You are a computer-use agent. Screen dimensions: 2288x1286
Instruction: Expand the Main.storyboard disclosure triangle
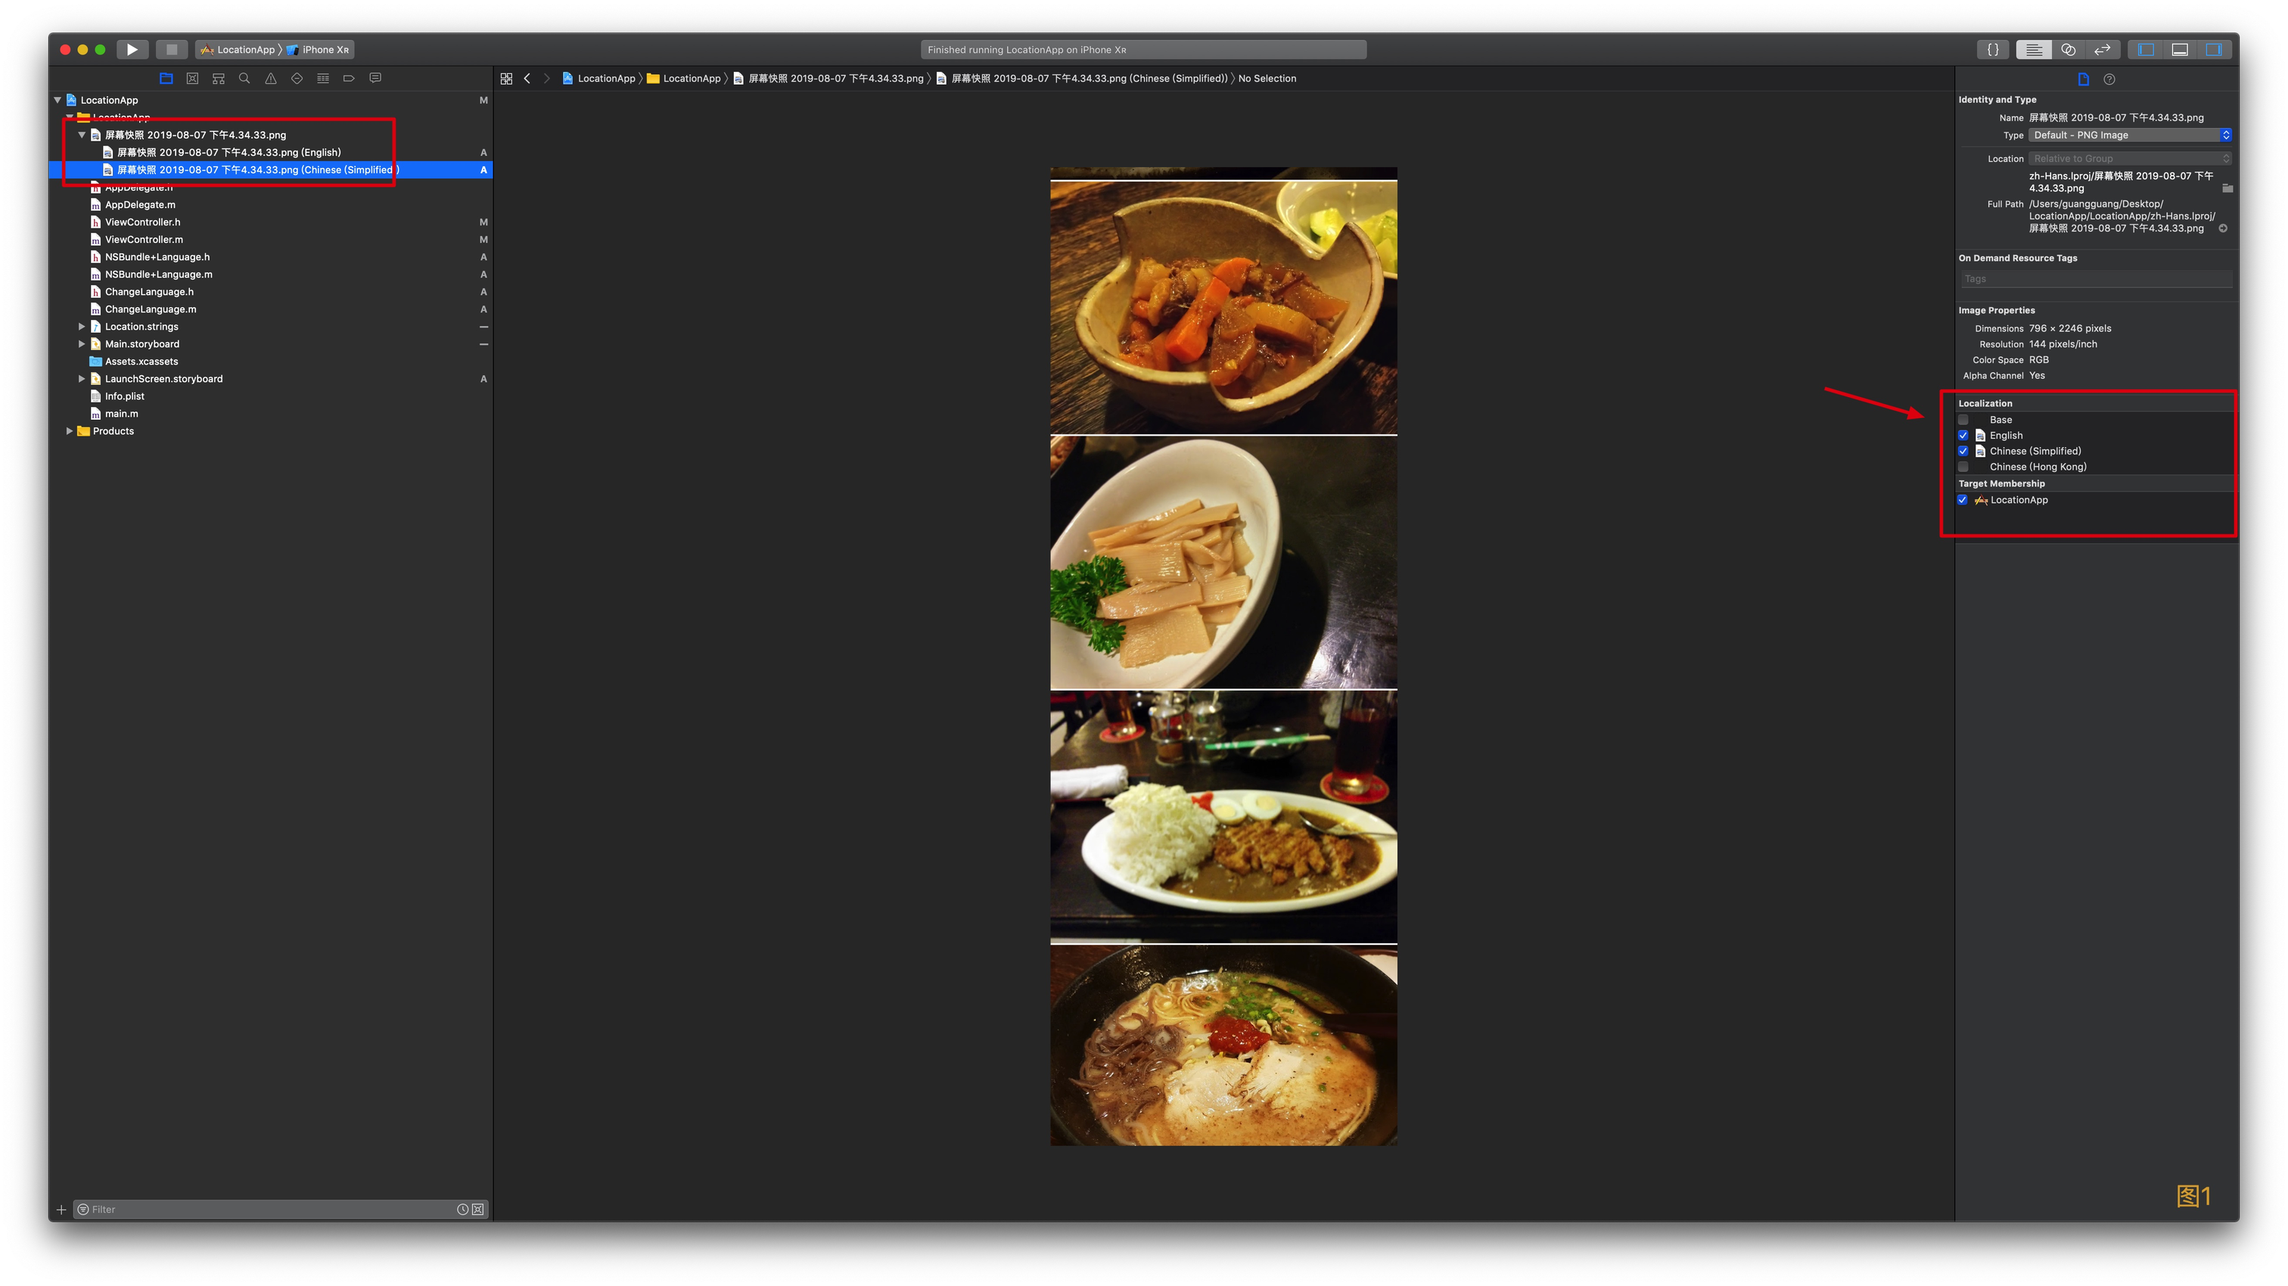[x=82, y=343]
